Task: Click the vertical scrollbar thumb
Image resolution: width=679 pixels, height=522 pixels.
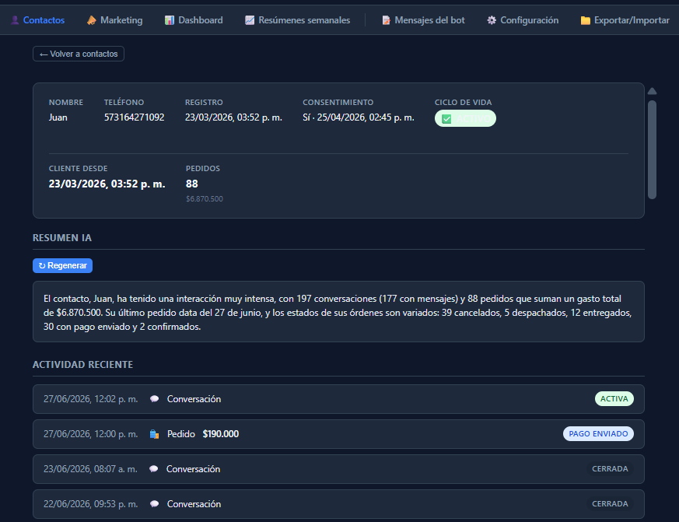Action: 652,150
